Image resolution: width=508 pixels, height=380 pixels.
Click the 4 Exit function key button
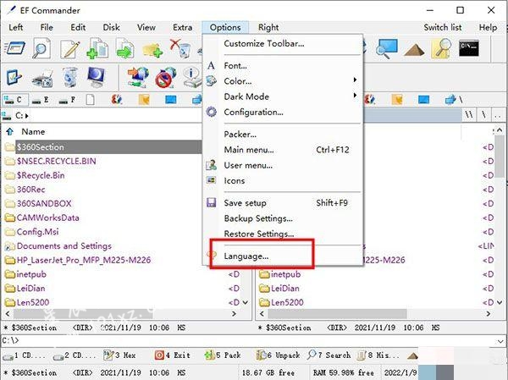[x=172, y=355]
